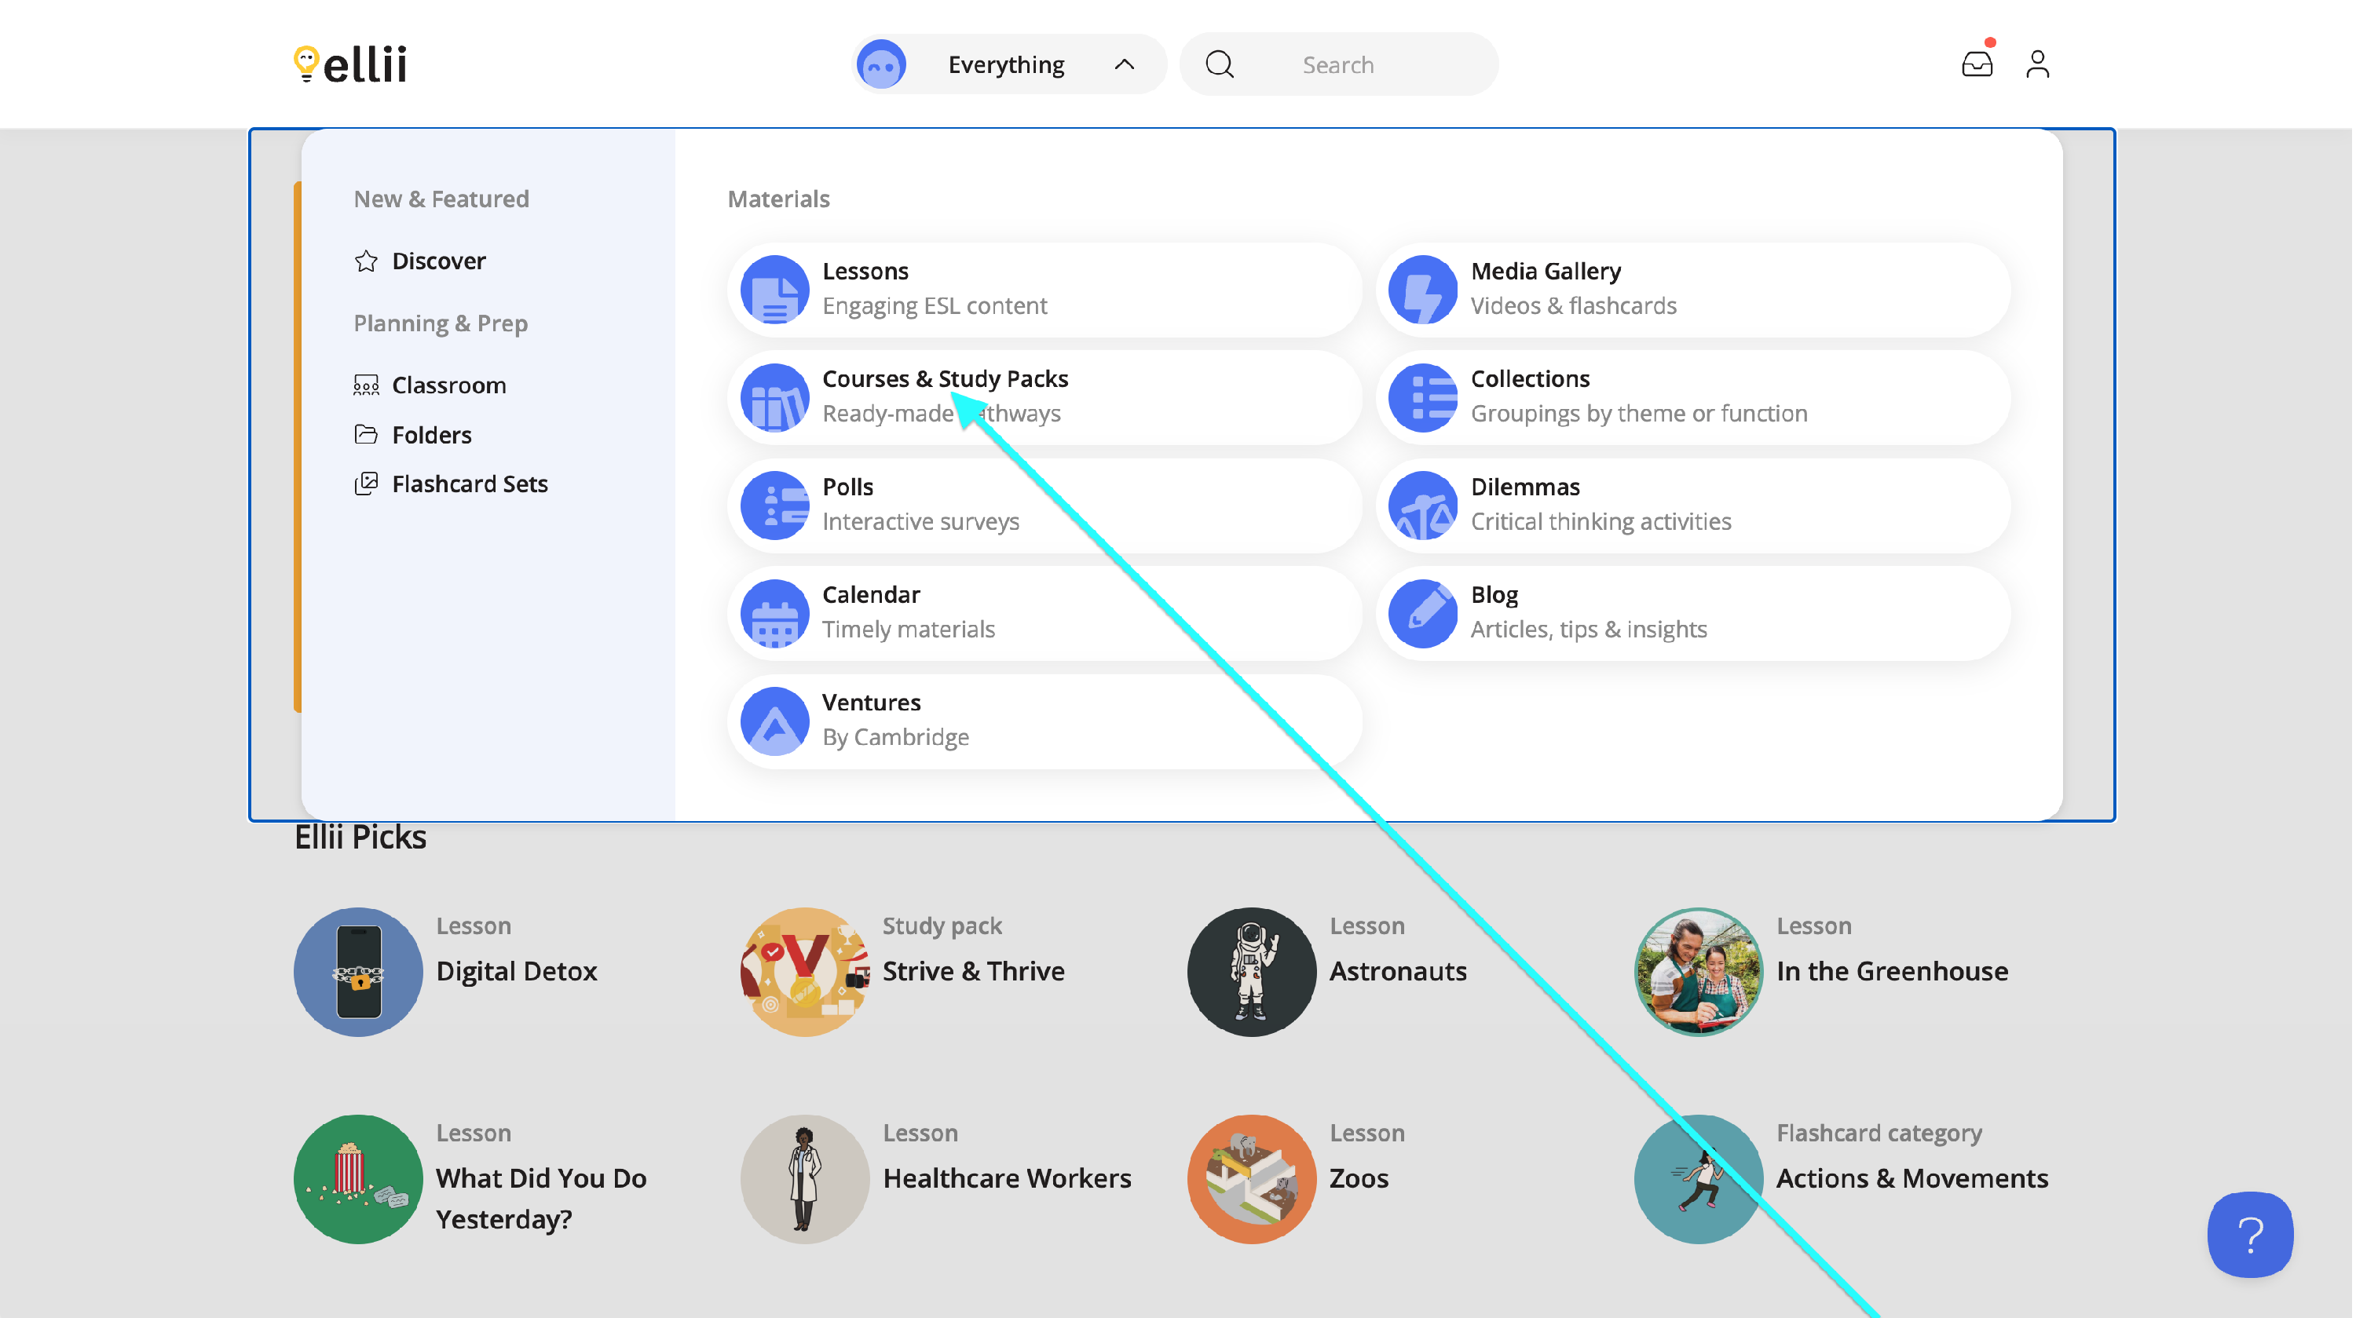Collapse the Everything dropdown chevron

[x=1124, y=64]
